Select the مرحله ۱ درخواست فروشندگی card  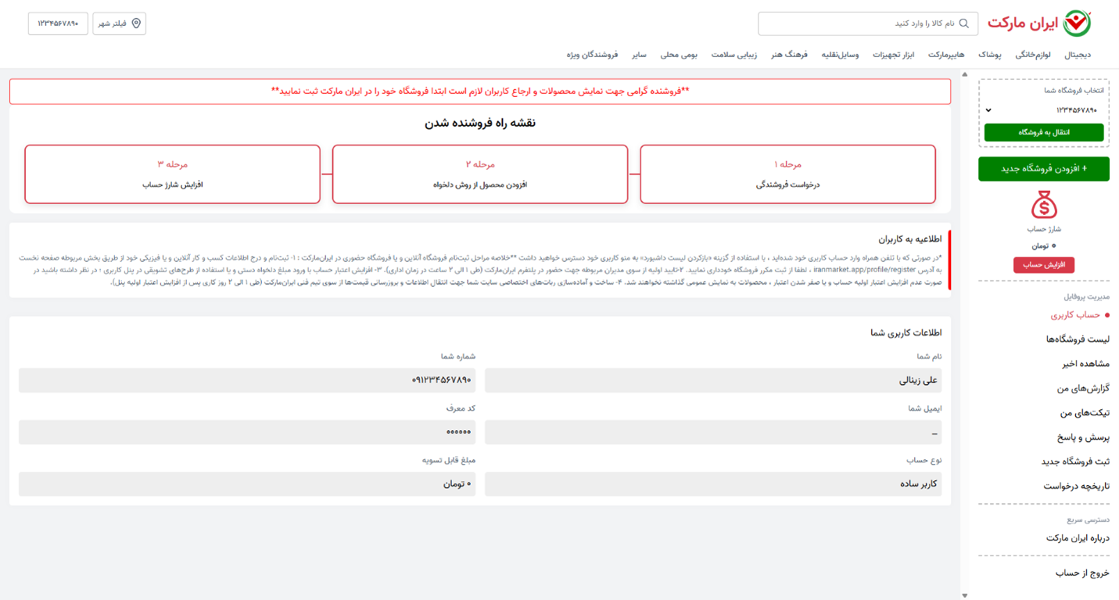pyautogui.click(x=787, y=174)
